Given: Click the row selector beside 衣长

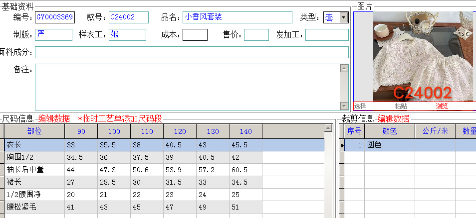Looking at the screenshot, I should (2, 145).
